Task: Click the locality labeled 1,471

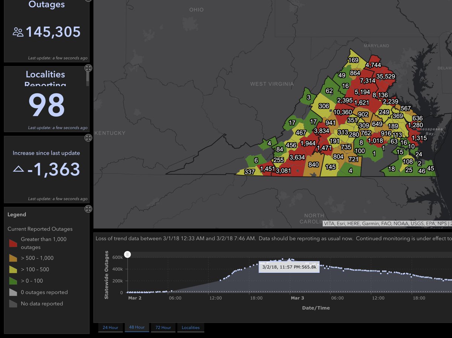Action: (x=324, y=148)
